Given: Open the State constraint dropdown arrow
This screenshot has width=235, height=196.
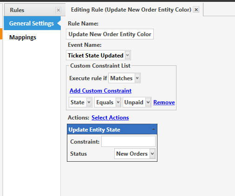Looking at the screenshot, I should click(x=89, y=102).
